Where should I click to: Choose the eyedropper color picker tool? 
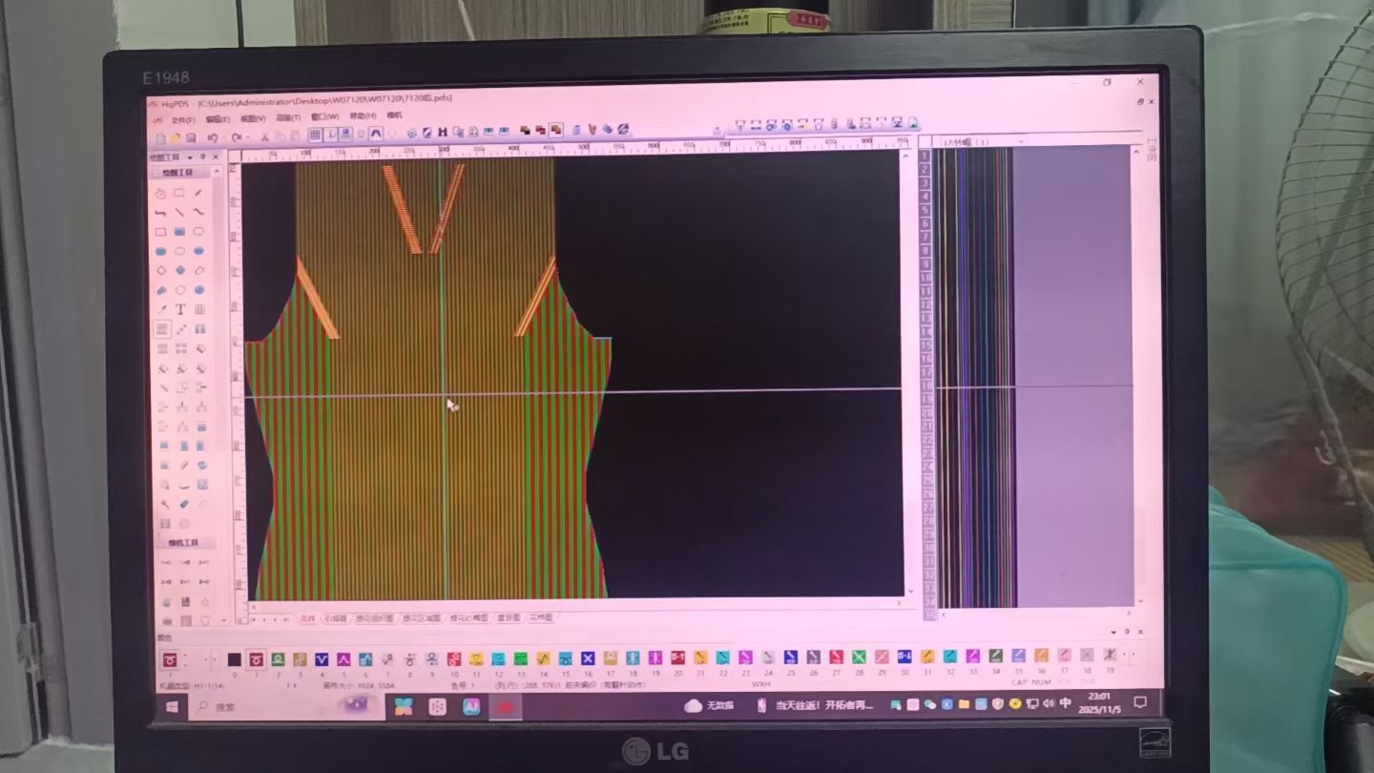tap(160, 309)
